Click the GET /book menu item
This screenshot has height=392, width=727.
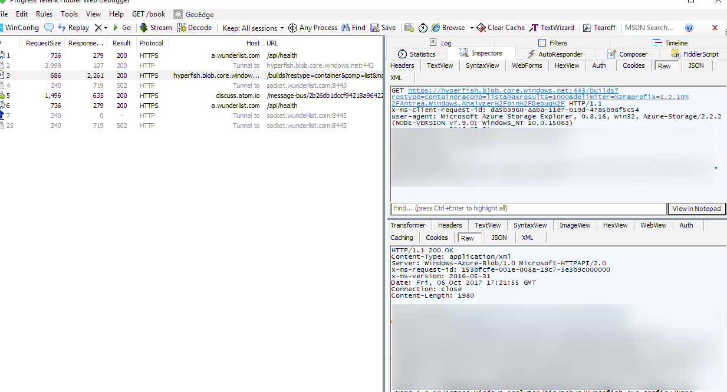149,14
